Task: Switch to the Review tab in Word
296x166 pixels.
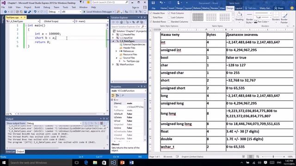Action: click(x=214, y=8)
